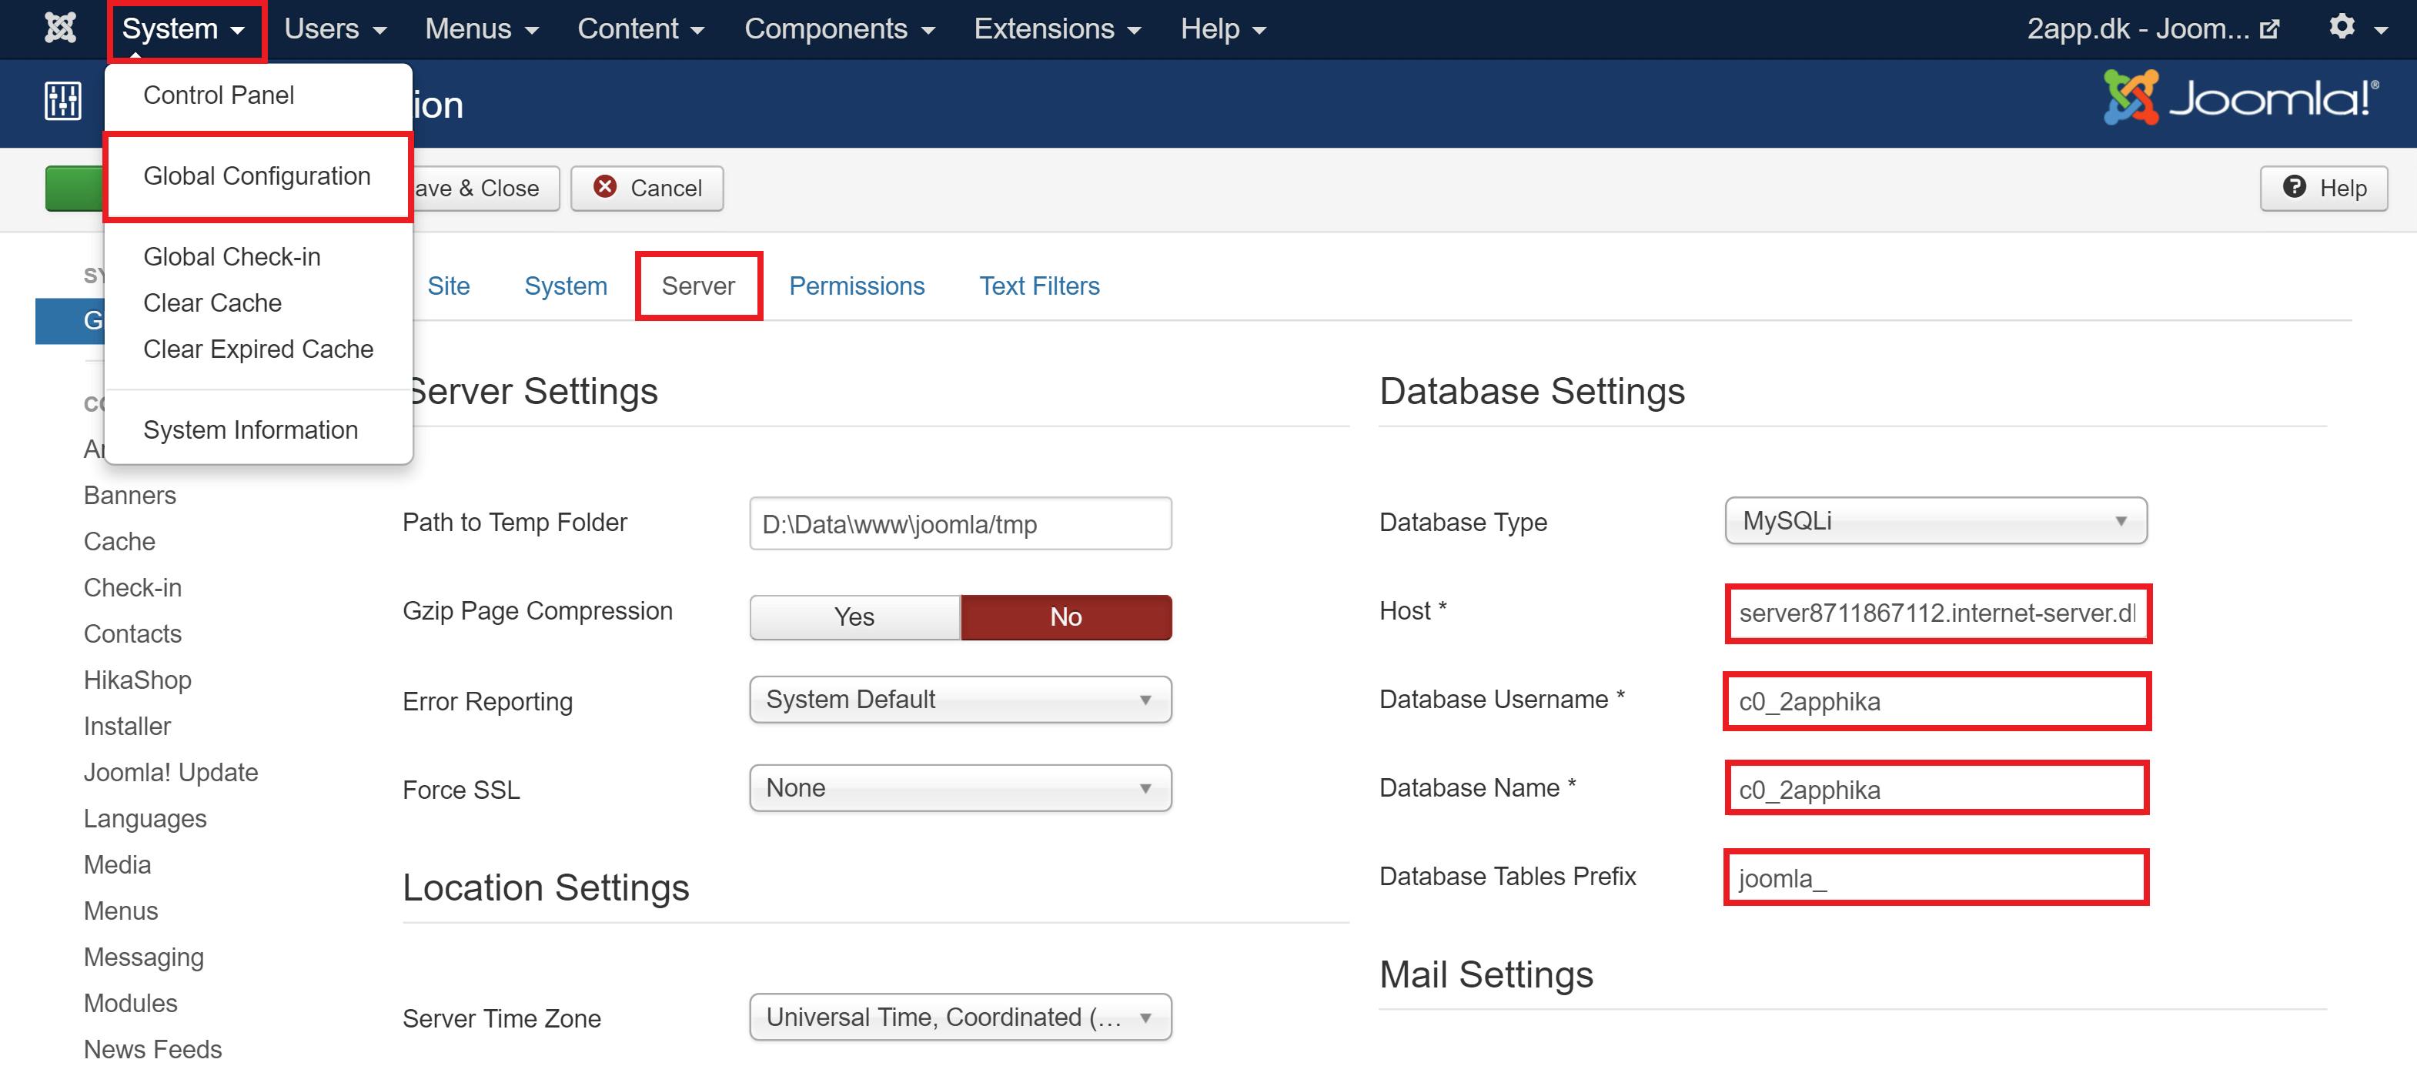
Task: Choose Control Panel from System menu
Action: (x=219, y=95)
